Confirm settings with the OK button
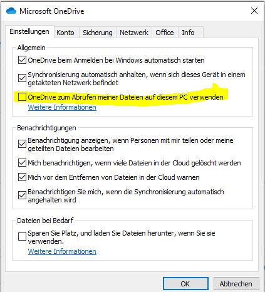Screen dimensions: 265x292 [x=185, y=284]
